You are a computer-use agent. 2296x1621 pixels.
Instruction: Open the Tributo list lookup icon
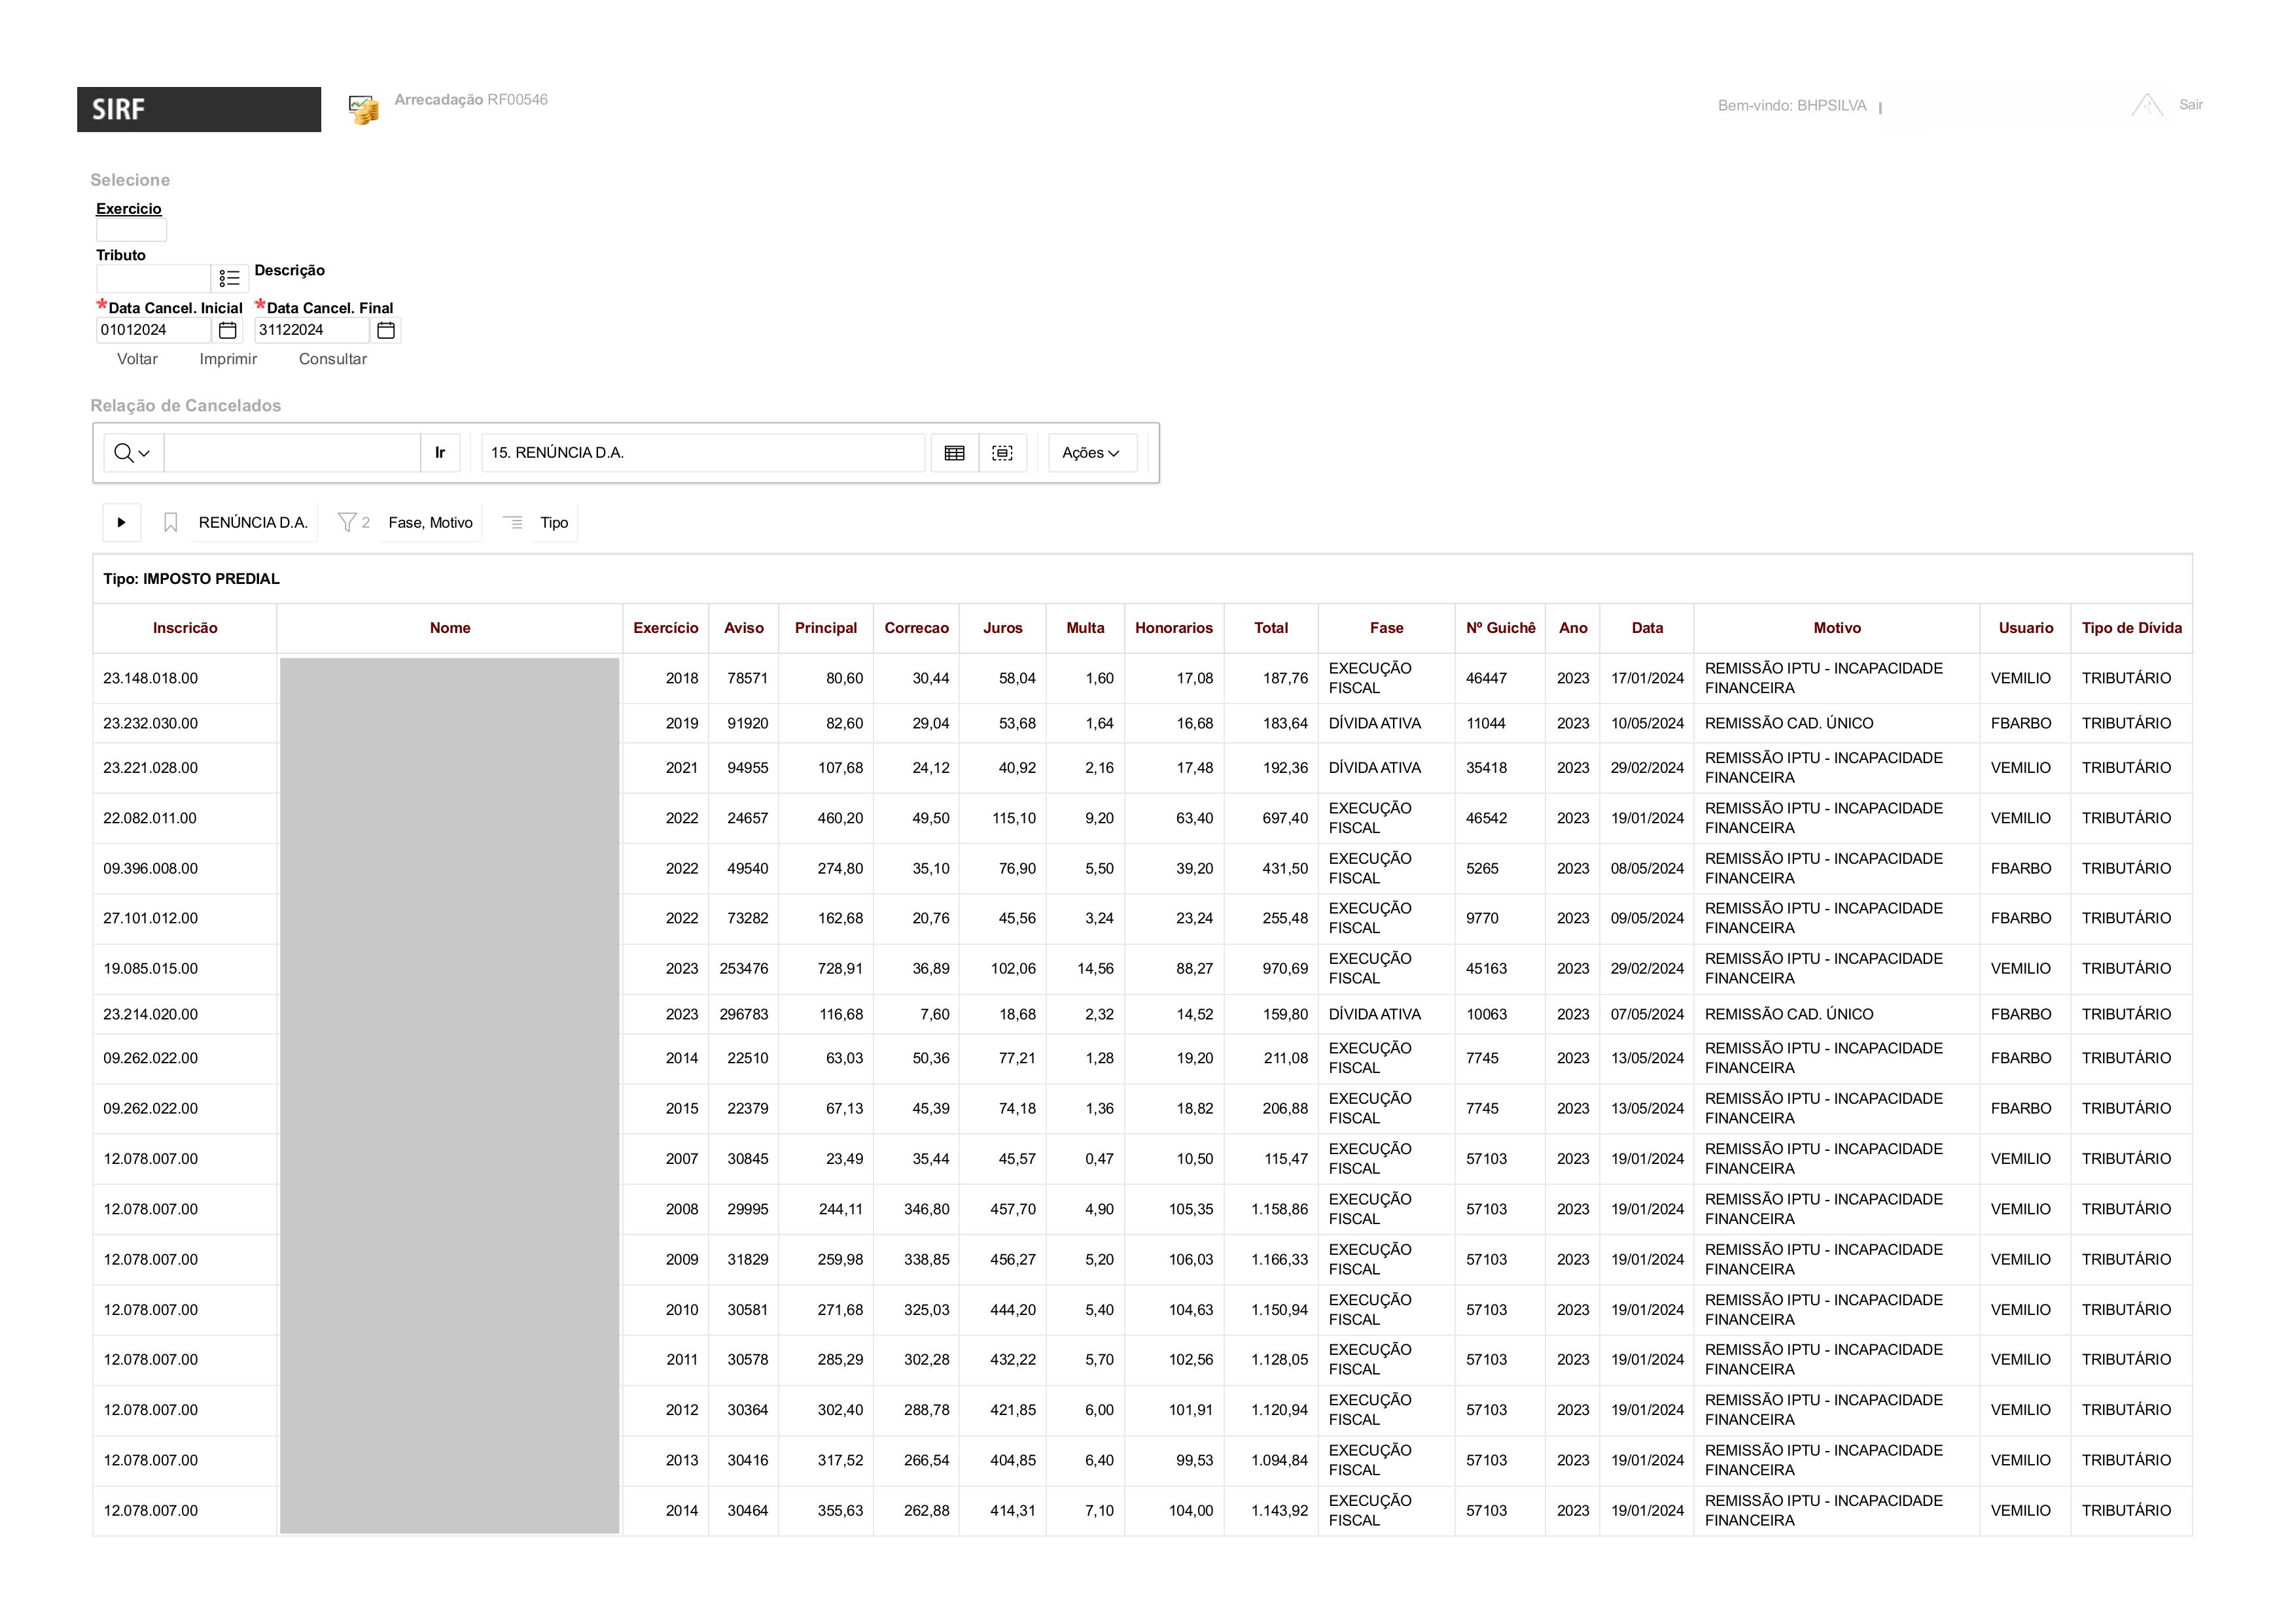230,278
